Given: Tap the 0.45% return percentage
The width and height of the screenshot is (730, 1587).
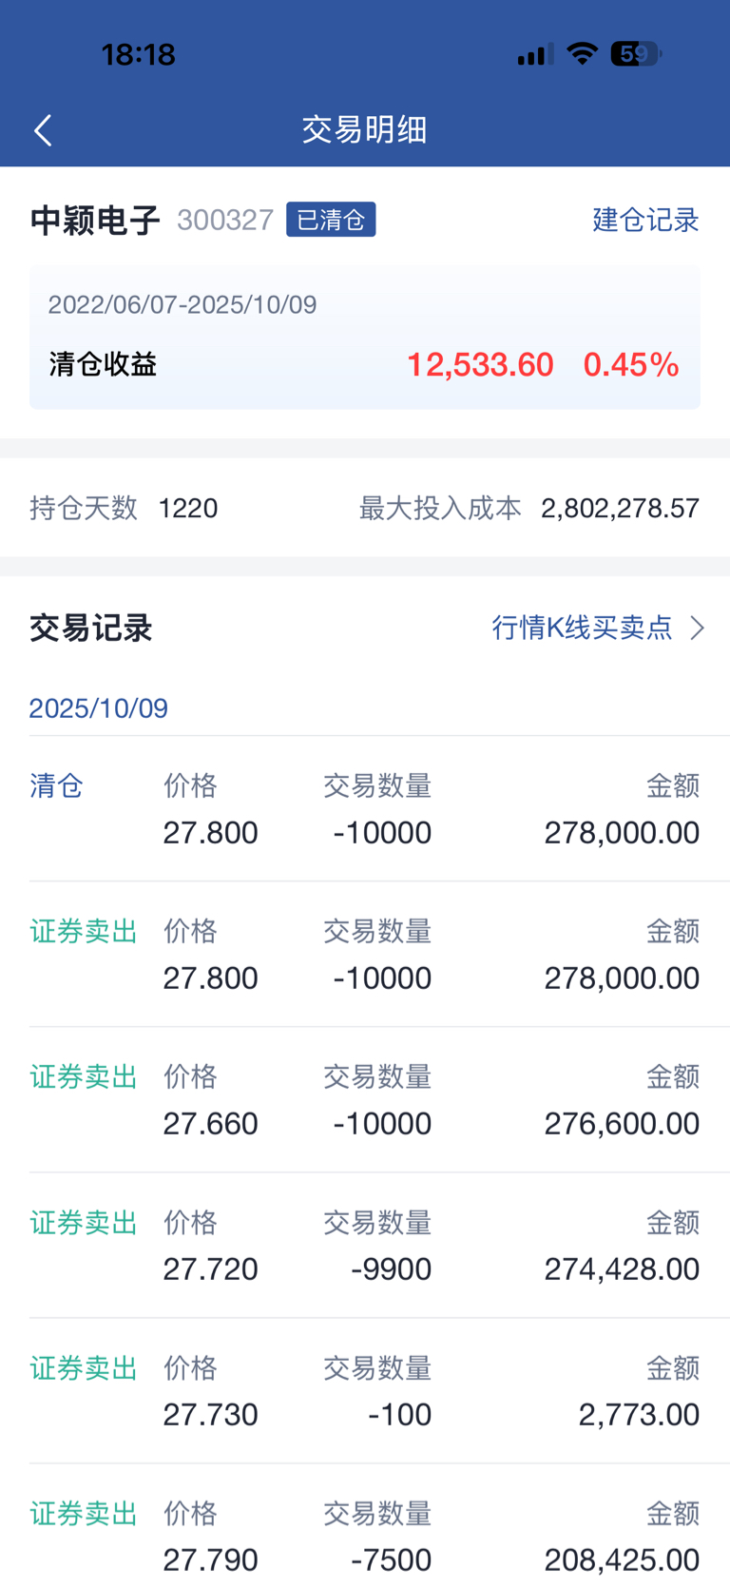Looking at the screenshot, I should coord(631,364).
